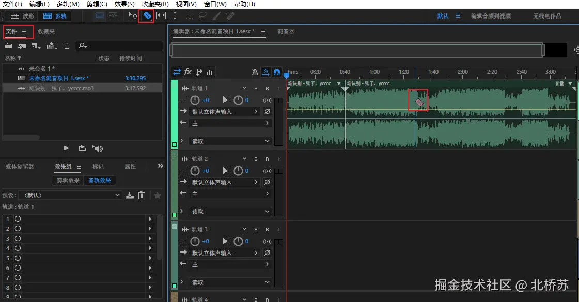Screen dimensions: 579x302
Task: Save effects rack preset icon
Action: pos(129,195)
